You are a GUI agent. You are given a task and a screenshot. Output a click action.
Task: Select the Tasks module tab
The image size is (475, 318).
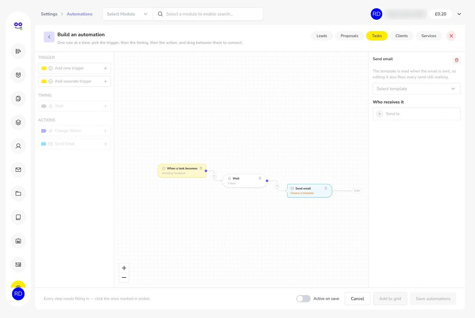click(377, 36)
